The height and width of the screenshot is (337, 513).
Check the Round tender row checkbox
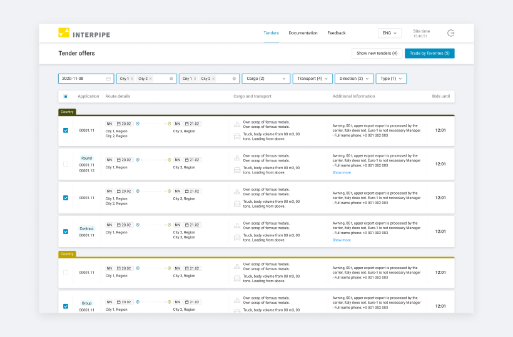pos(66,164)
